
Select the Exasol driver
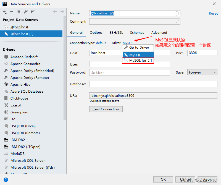click(x=15, y=105)
